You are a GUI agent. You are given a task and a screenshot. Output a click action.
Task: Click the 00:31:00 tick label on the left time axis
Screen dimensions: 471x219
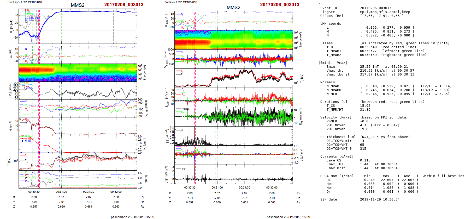[61, 192]
